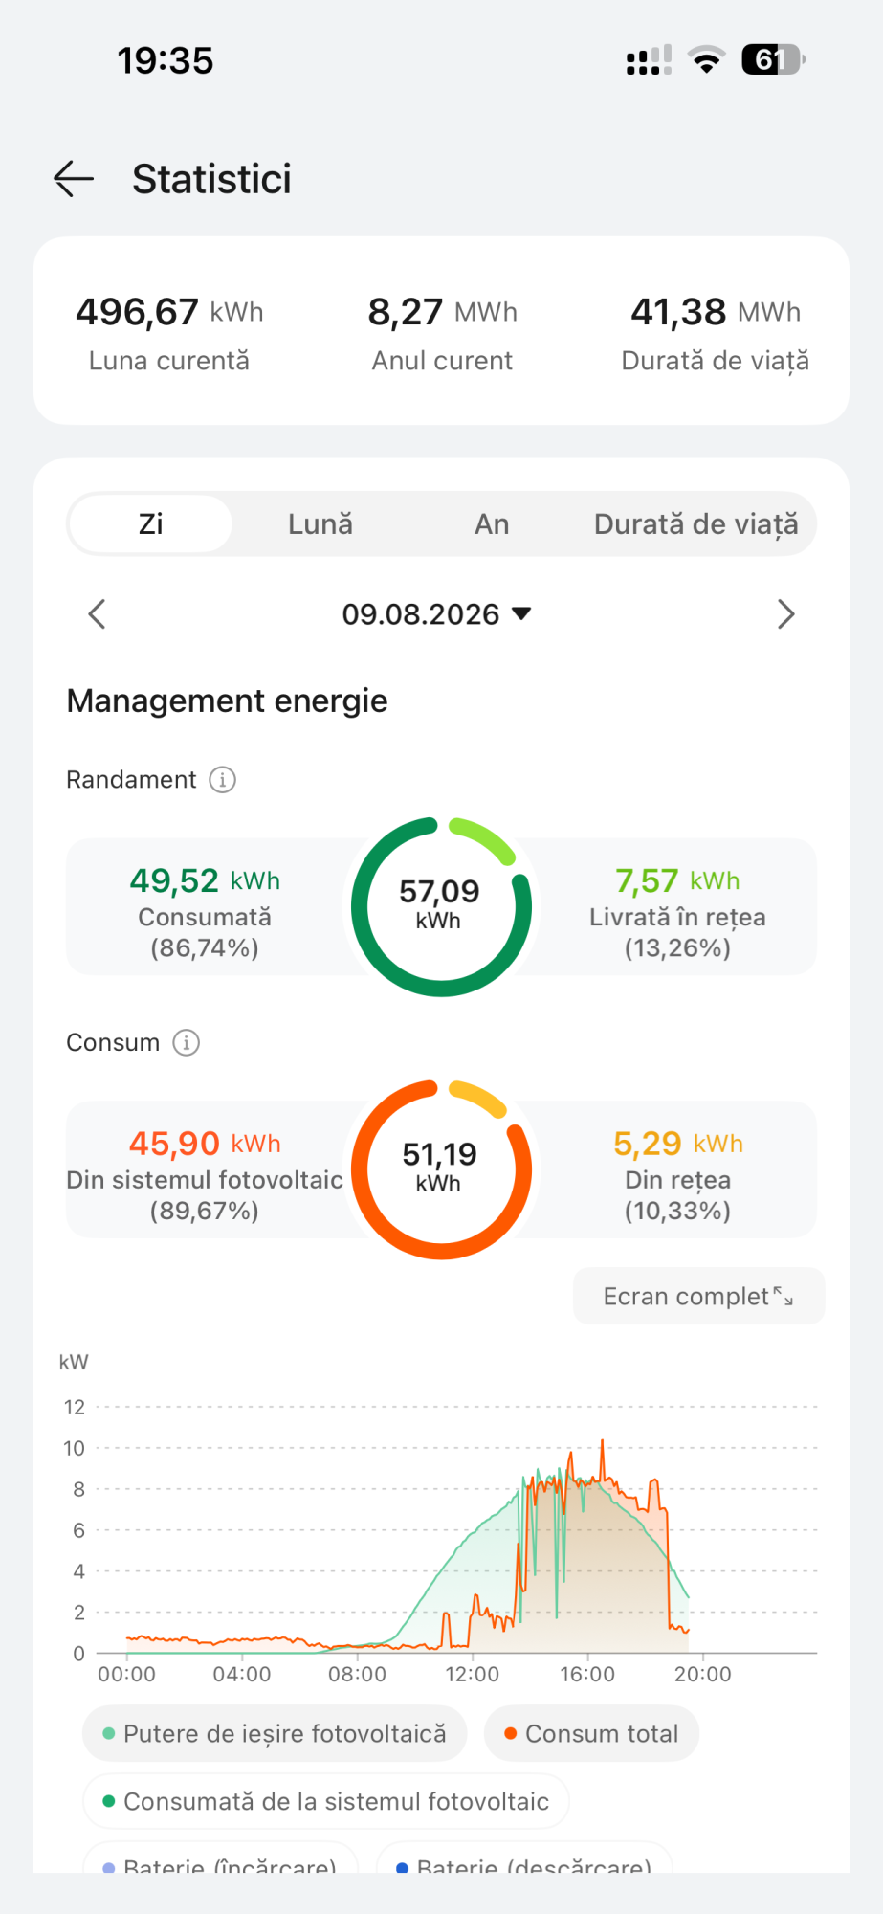The image size is (883, 1914).
Task: Open Randament info icon
Action: [222, 780]
